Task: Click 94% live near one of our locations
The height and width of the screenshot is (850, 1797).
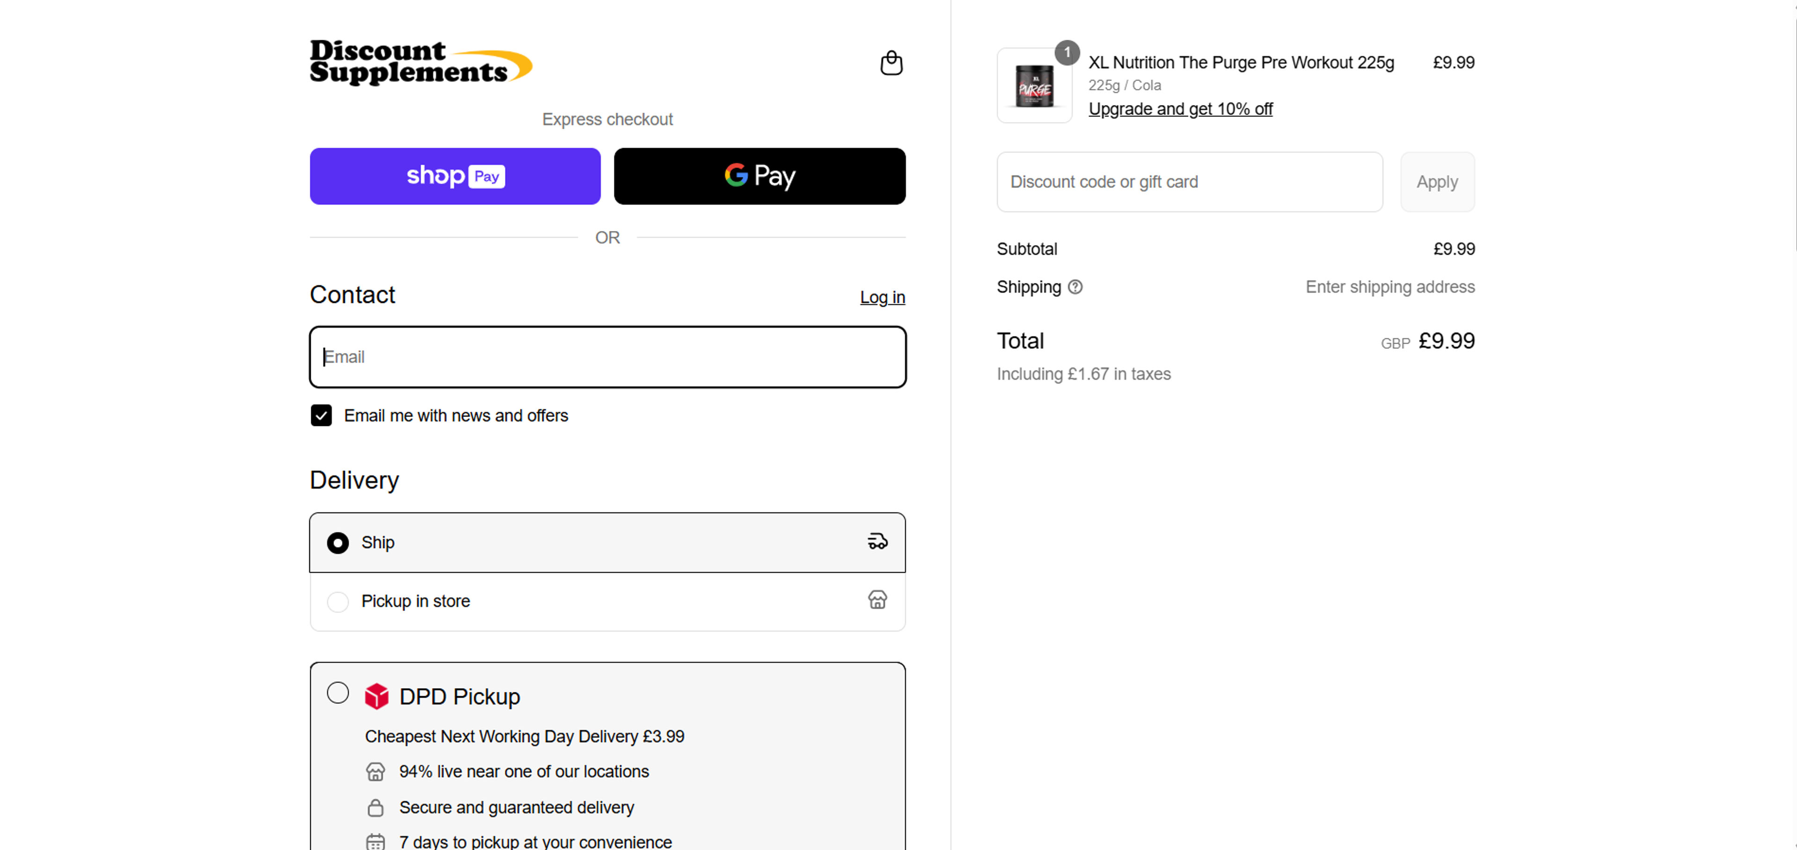Action: pyautogui.click(x=524, y=771)
